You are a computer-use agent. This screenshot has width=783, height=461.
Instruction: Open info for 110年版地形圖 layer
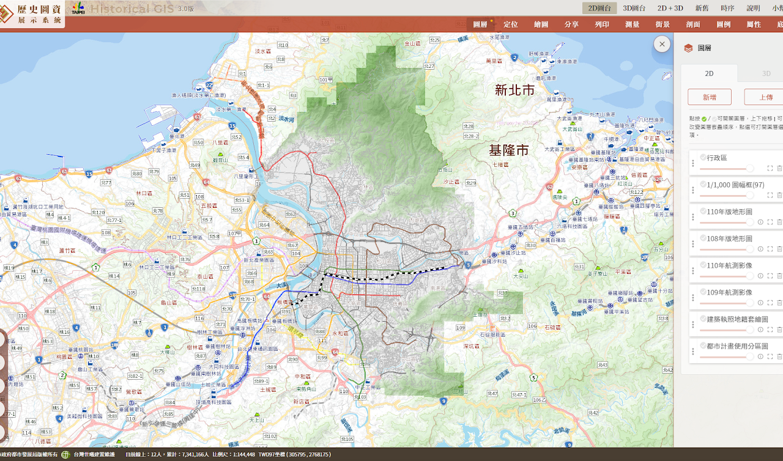tap(760, 222)
